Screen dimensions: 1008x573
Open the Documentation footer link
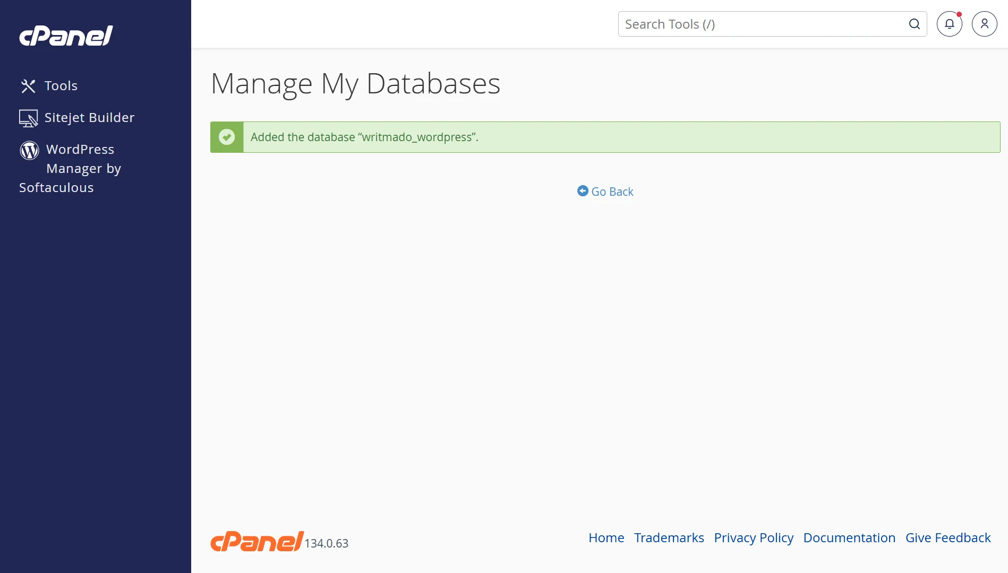849,537
